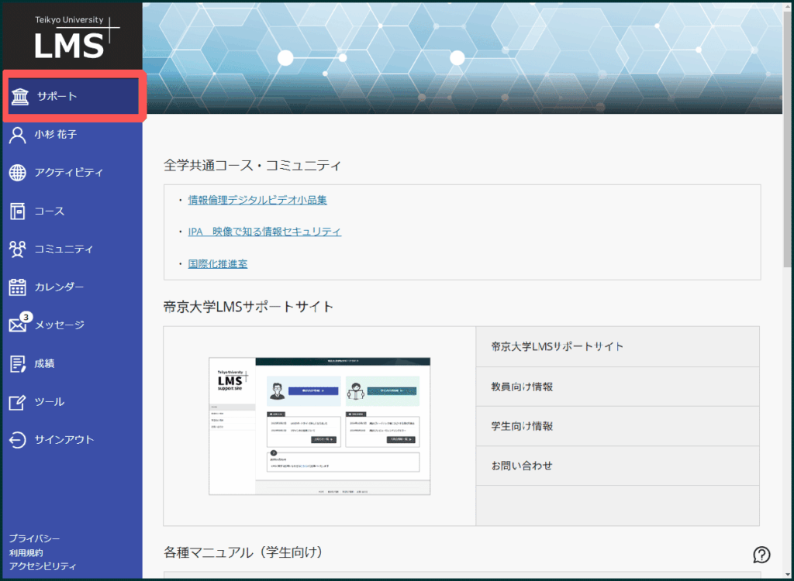
Task: Click the calendar icon in the sidebar
Action: click(x=18, y=287)
